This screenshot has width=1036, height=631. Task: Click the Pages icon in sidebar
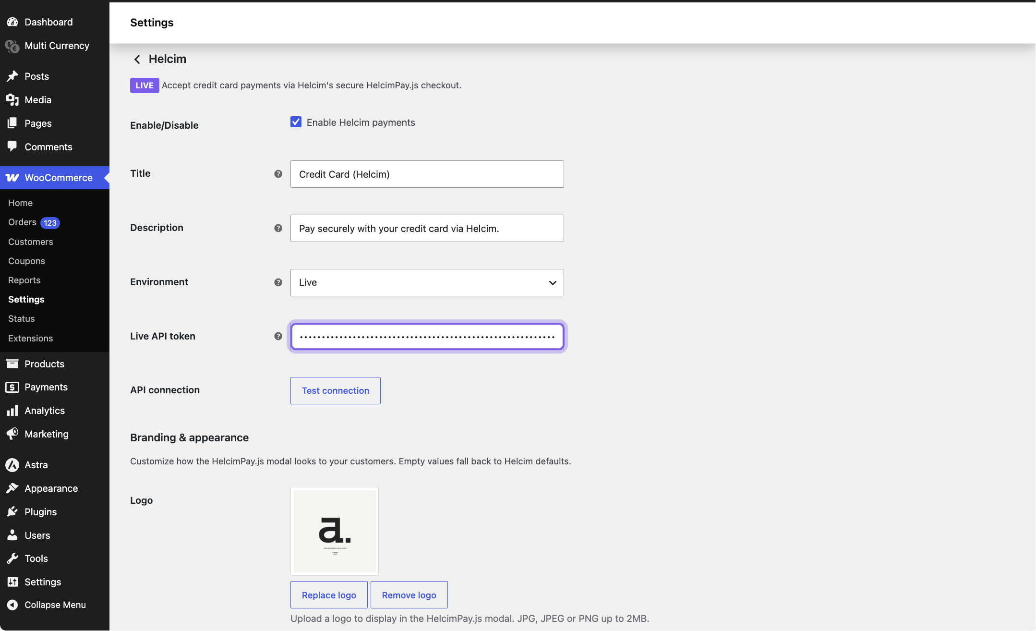12,123
